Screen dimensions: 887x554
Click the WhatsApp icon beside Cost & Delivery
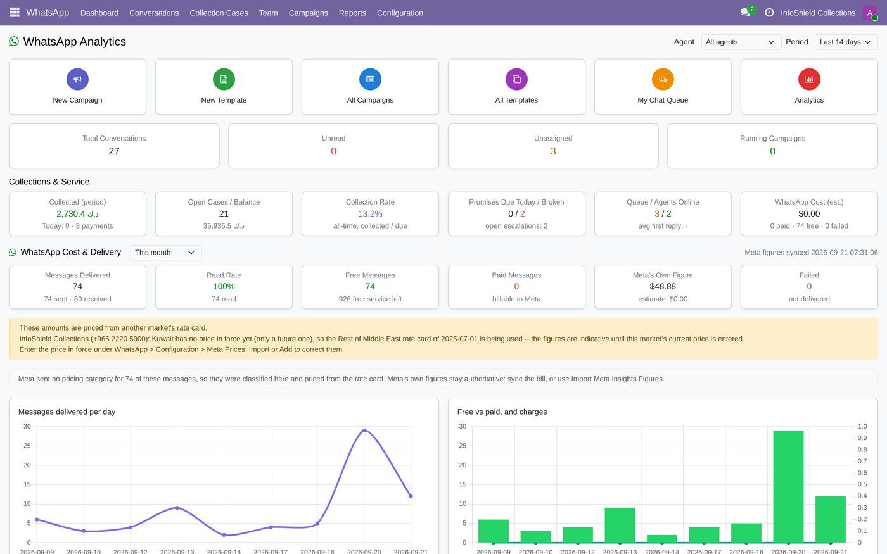click(x=13, y=252)
